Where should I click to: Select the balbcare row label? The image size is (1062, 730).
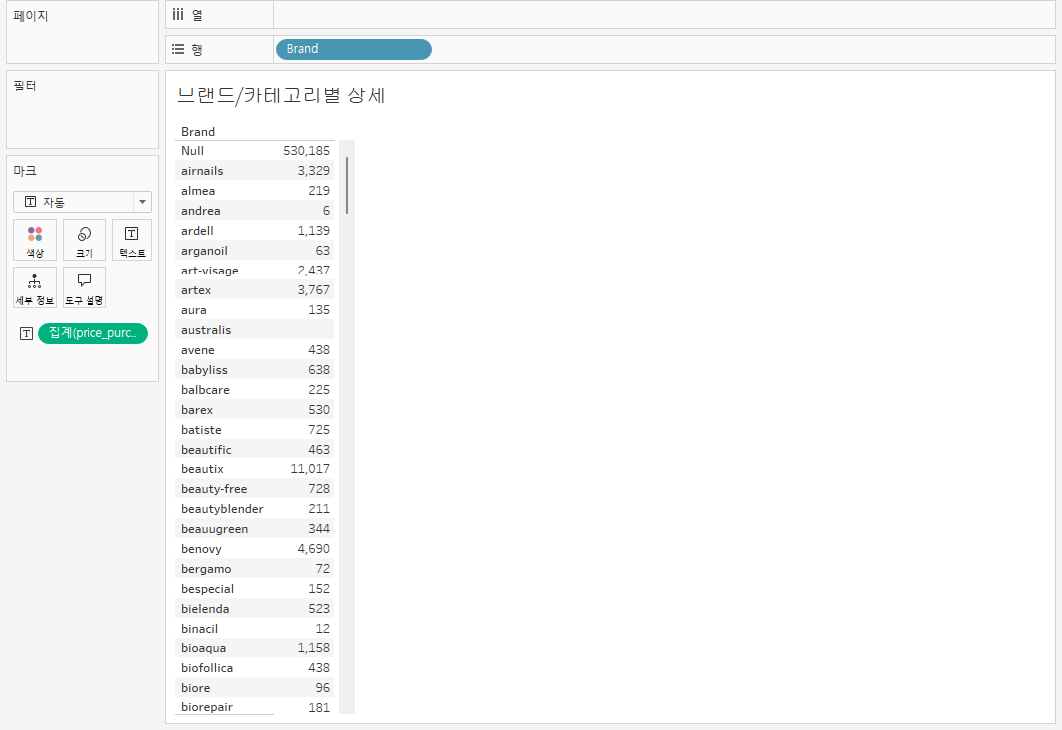click(205, 390)
